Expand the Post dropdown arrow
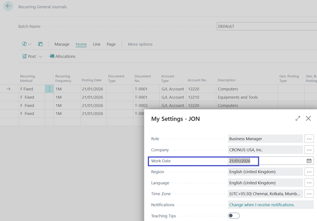 pyautogui.click(x=41, y=56)
